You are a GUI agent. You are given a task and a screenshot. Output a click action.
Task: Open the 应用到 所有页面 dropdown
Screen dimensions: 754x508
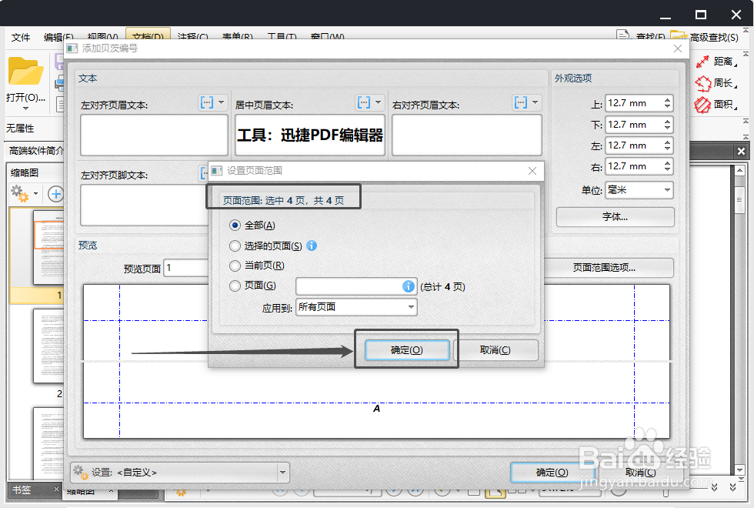(355, 307)
